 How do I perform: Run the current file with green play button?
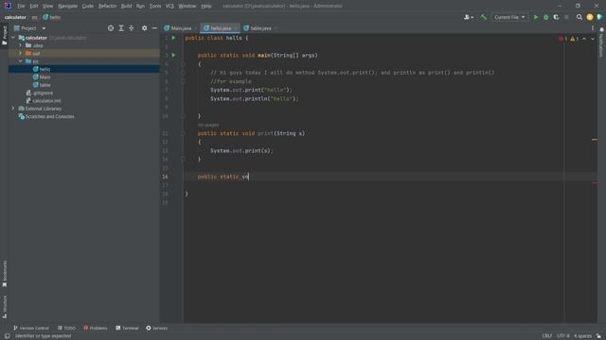[x=536, y=17]
